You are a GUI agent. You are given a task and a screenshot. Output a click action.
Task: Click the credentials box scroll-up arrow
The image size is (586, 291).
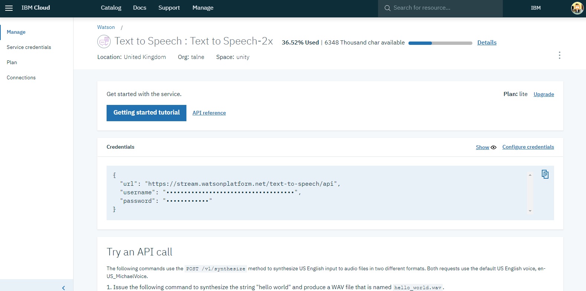coord(530,175)
